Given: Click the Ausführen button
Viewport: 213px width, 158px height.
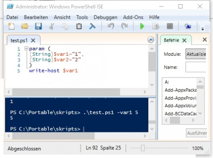Looking at the screenshot, I should pos(196,133).
